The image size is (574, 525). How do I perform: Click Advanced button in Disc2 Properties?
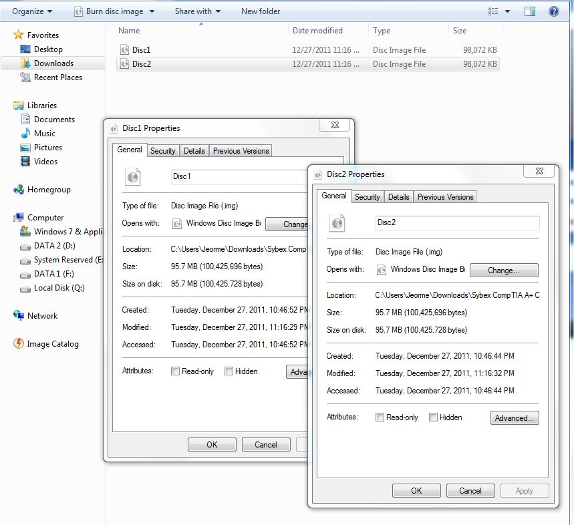pyautogui.click(x=514, y=418)
